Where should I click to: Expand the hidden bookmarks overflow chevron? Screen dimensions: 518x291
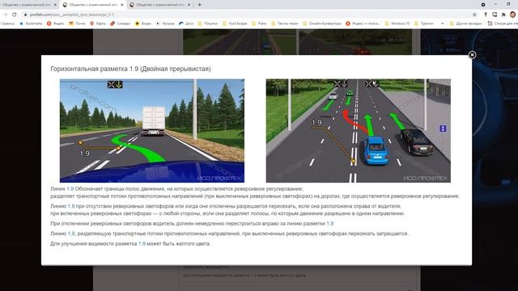(443, 23)
